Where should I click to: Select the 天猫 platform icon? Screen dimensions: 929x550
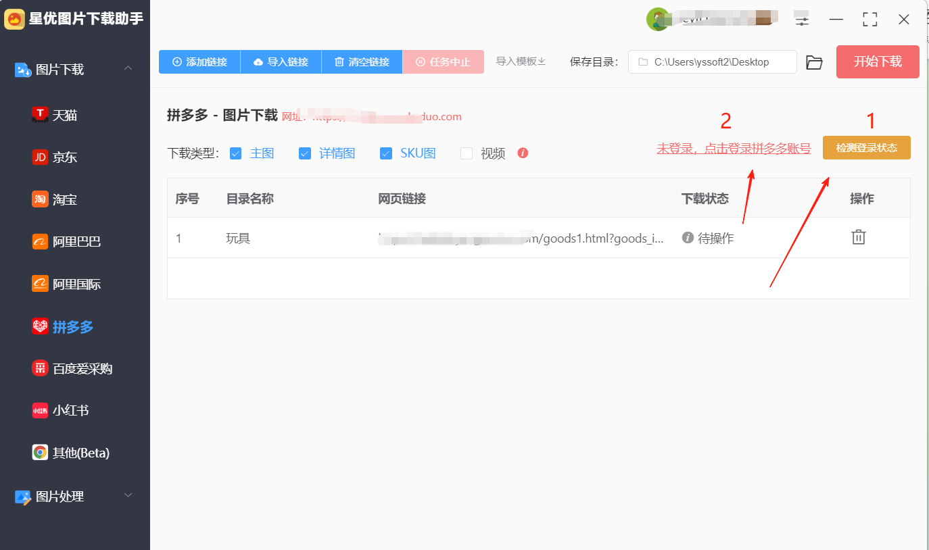40,115
